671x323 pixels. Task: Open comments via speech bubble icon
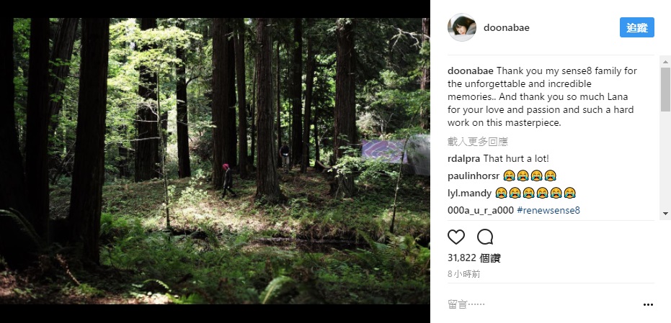tap(485, 237)
